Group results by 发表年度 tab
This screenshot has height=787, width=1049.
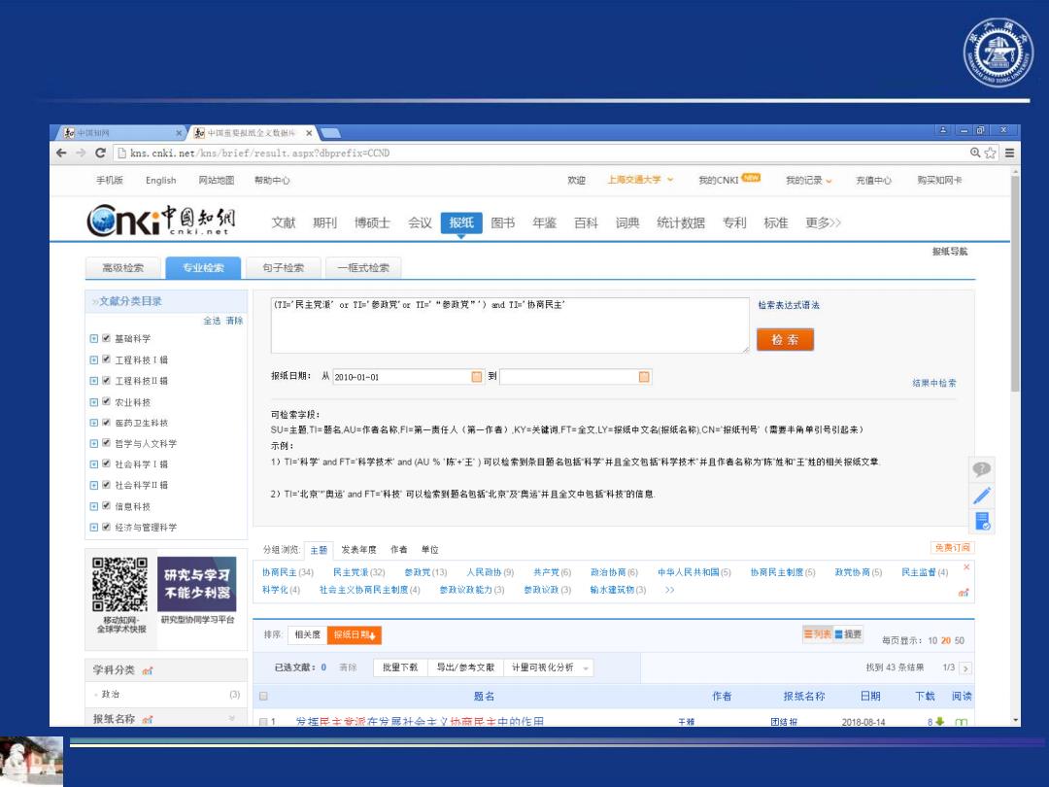click(x=358, y=549)
